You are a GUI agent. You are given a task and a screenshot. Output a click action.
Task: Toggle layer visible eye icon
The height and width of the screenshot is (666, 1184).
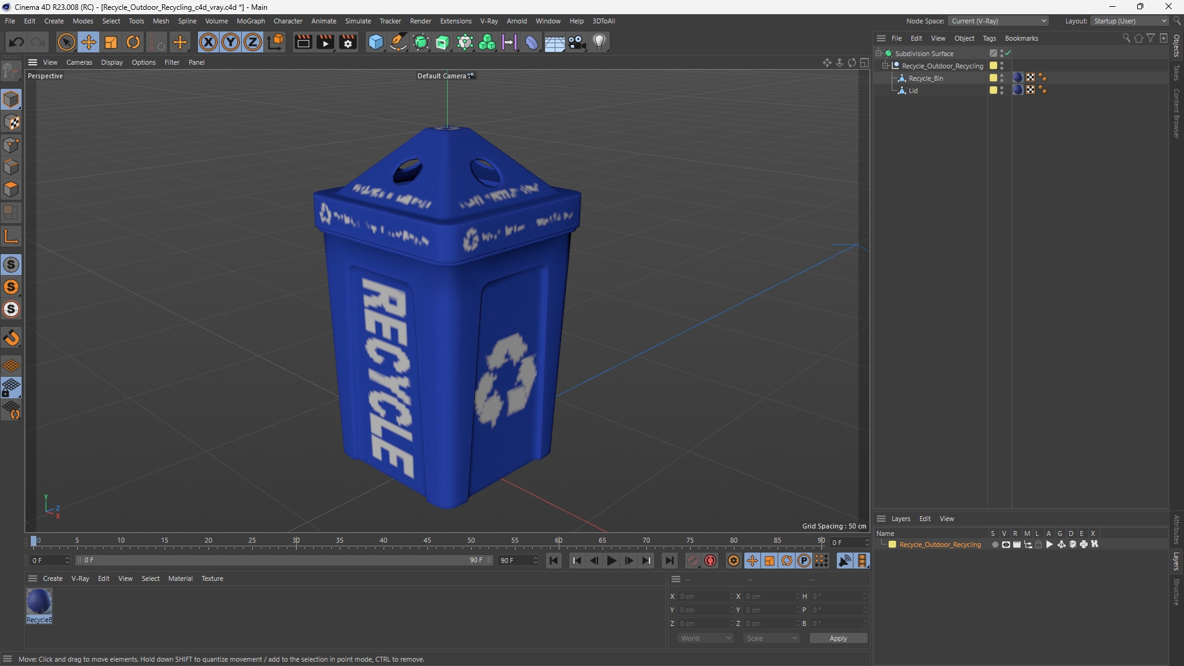click(1006, 545)
